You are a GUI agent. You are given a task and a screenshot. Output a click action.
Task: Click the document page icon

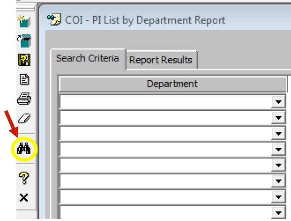tap(24, 80)
